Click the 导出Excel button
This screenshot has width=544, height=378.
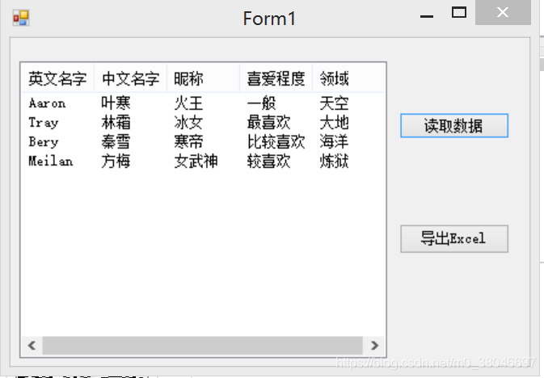(x=454, y=238)
